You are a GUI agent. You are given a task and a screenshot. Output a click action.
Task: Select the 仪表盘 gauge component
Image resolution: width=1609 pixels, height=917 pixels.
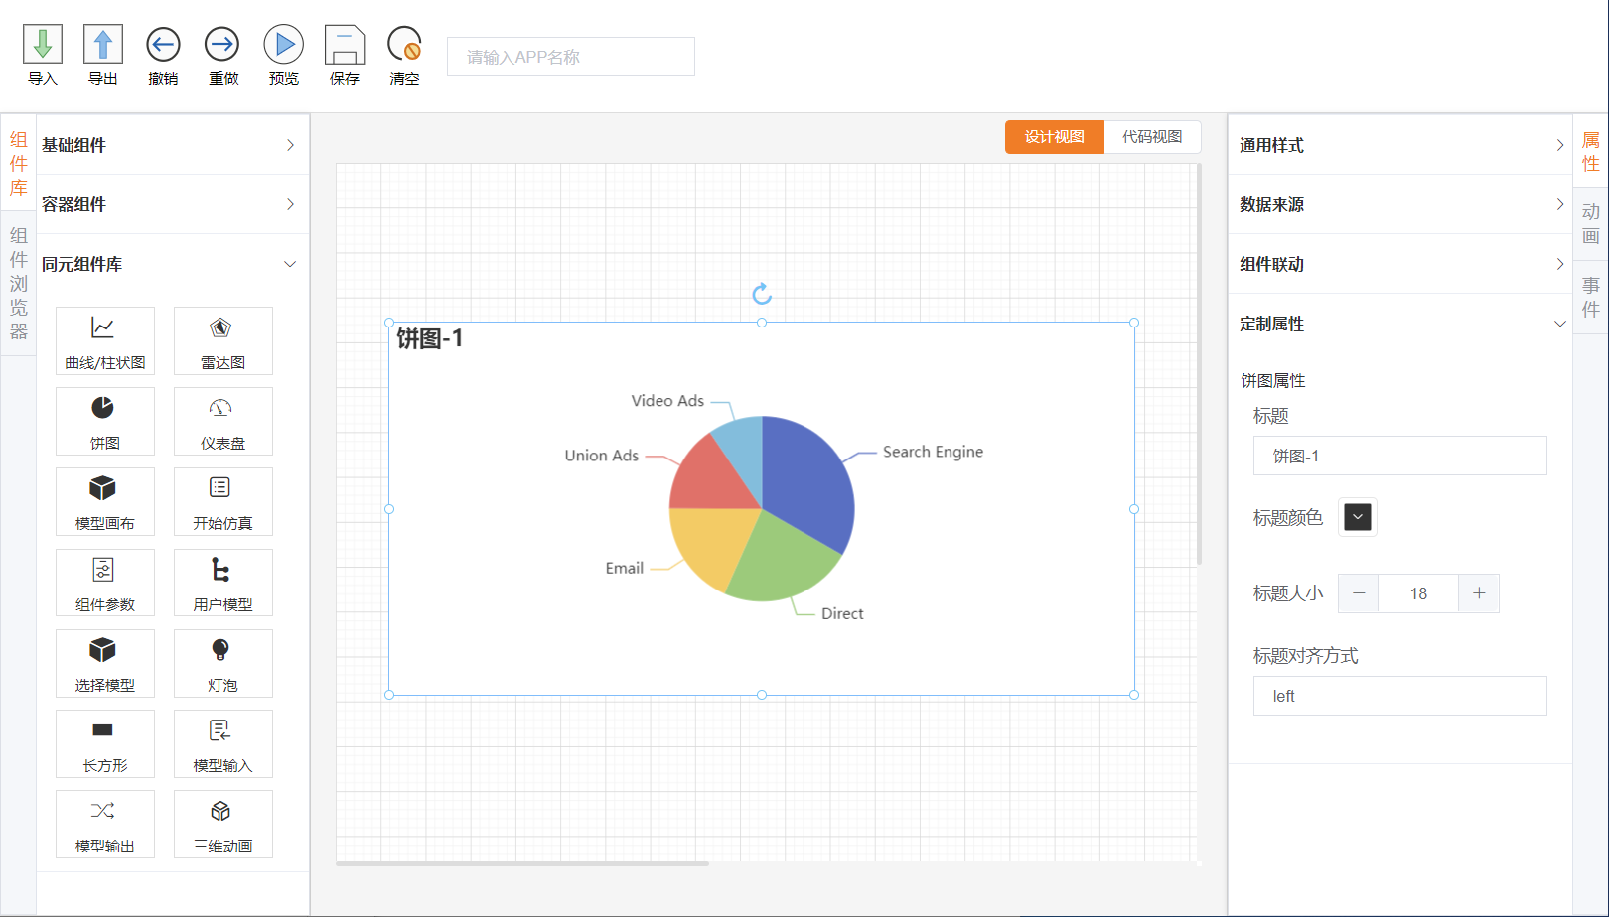[222, 421]
